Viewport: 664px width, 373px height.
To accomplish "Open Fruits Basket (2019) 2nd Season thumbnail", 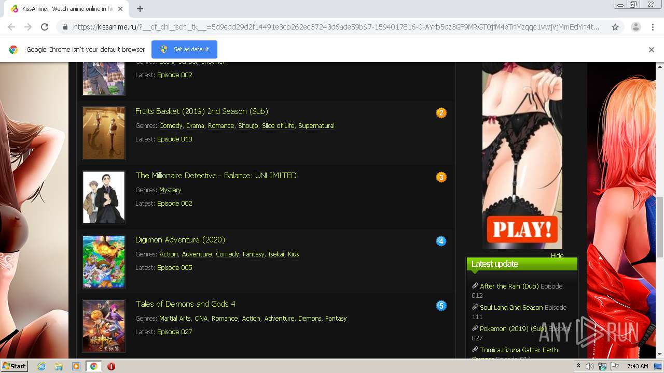I will coord(104,133).
